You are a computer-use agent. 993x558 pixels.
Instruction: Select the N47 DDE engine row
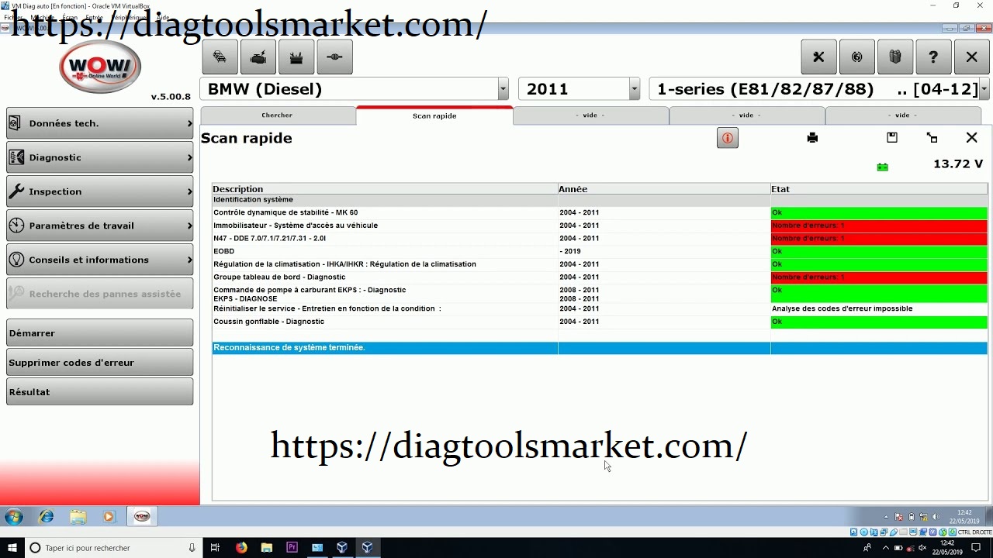[385, 239]
